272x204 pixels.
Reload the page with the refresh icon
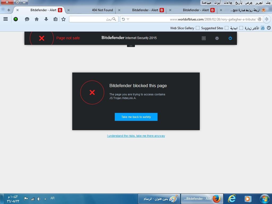point(123,19)
